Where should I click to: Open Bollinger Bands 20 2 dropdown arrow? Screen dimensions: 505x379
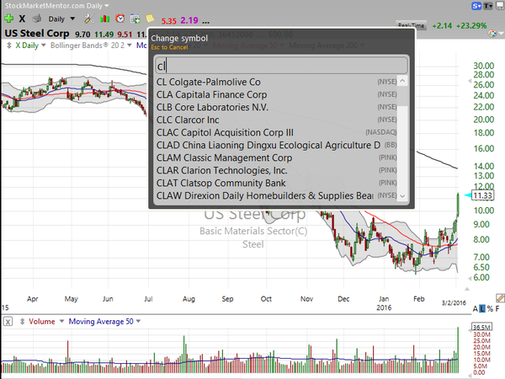(x=130, y=45)
